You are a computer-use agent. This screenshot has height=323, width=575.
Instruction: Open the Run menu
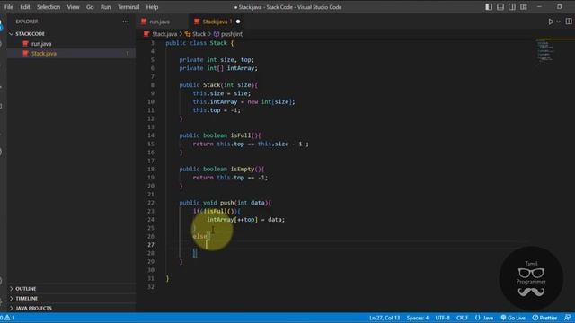coord(106,7)
